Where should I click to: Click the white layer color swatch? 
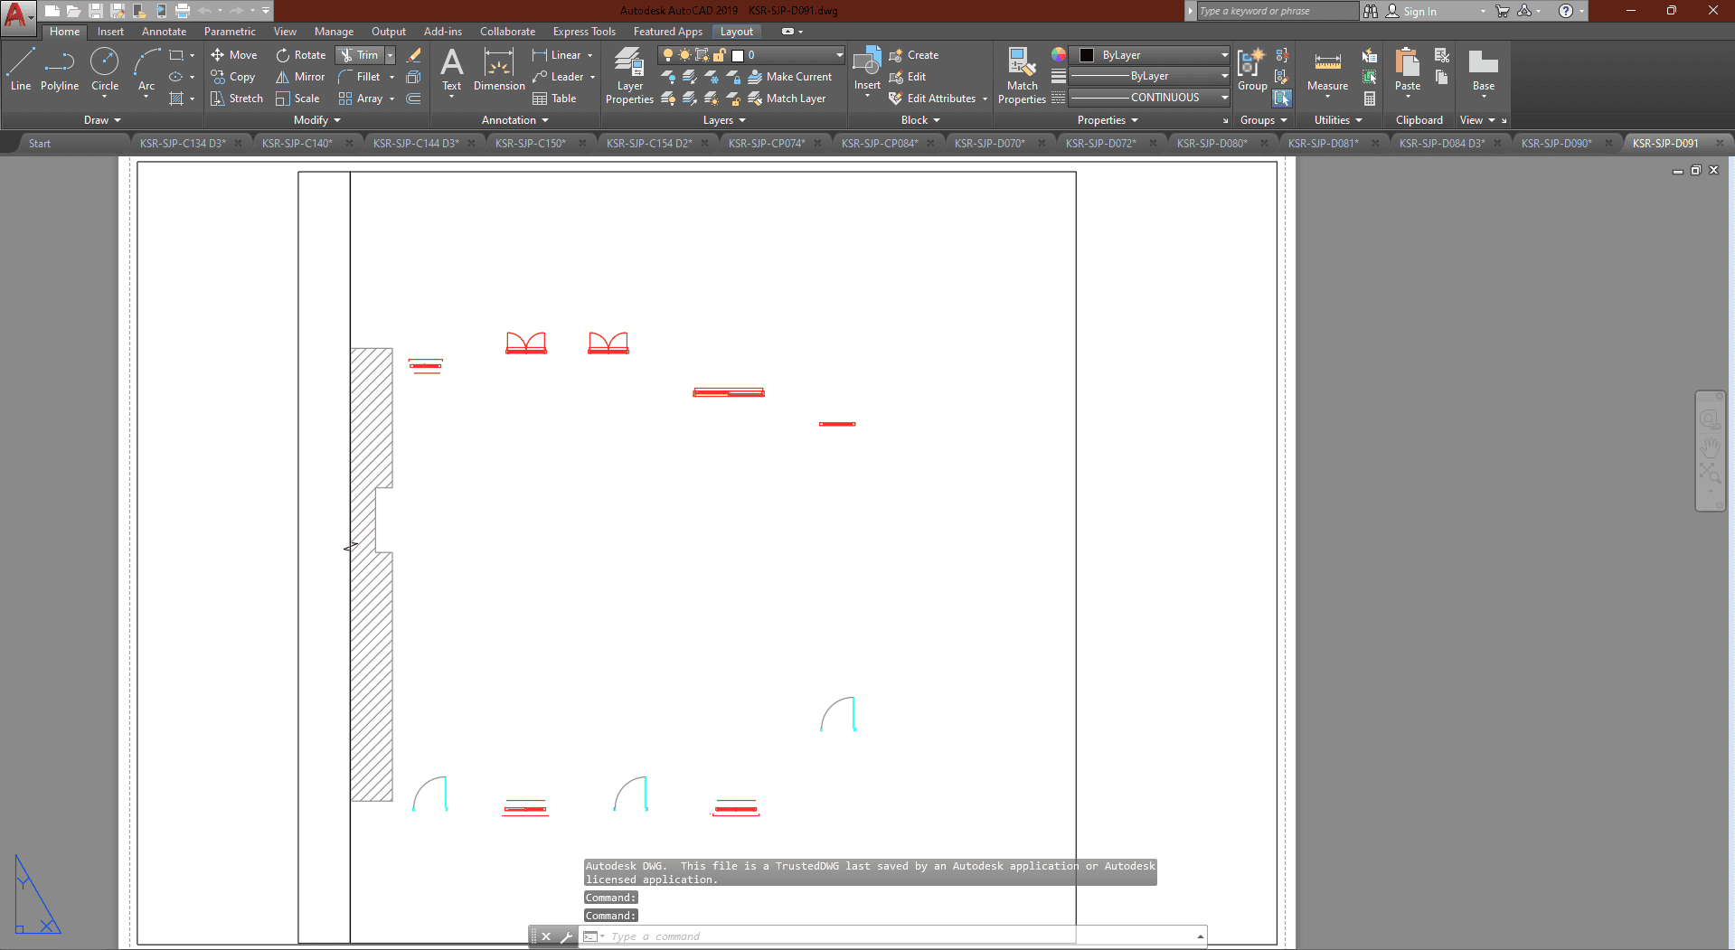coord(738,55)
